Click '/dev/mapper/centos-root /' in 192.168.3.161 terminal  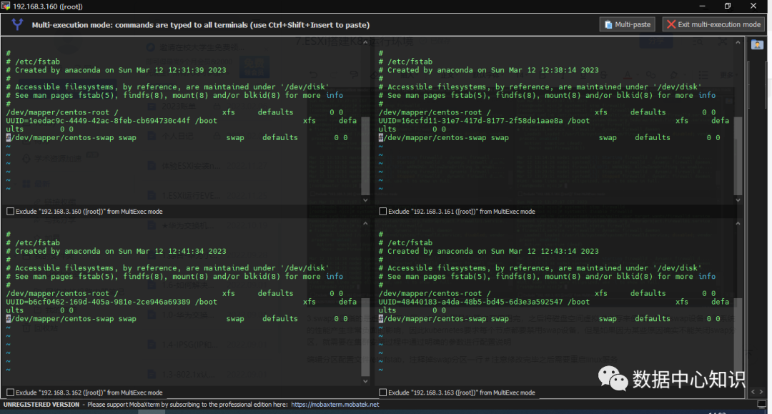[435, 112]
